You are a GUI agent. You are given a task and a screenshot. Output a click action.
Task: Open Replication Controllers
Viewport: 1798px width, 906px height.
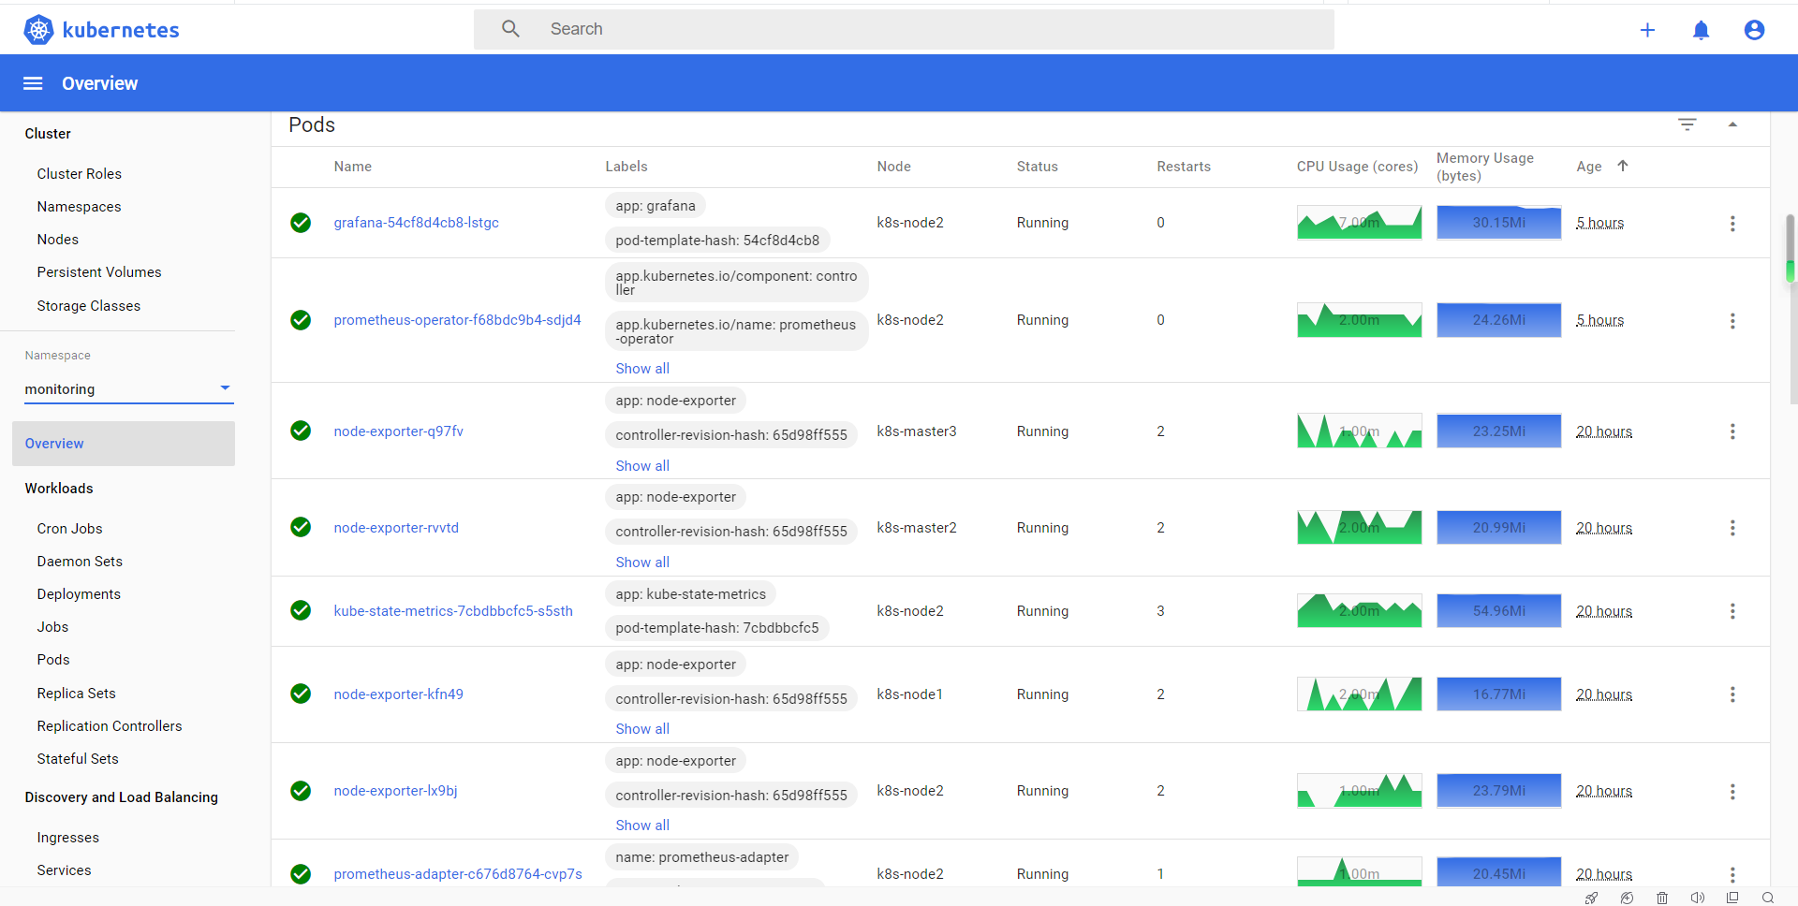click(110, 726)
